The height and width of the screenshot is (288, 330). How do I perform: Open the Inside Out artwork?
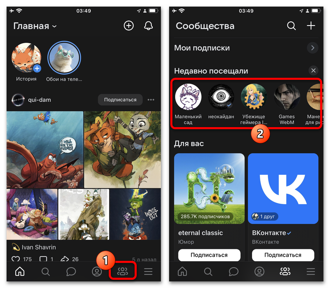click(x=135, y=214)
